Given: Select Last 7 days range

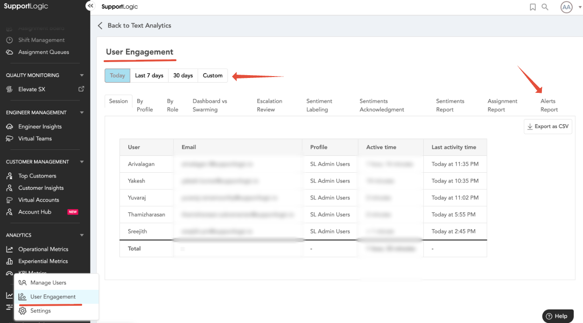Looking at the screenshot, I should (x=149, y=76).
